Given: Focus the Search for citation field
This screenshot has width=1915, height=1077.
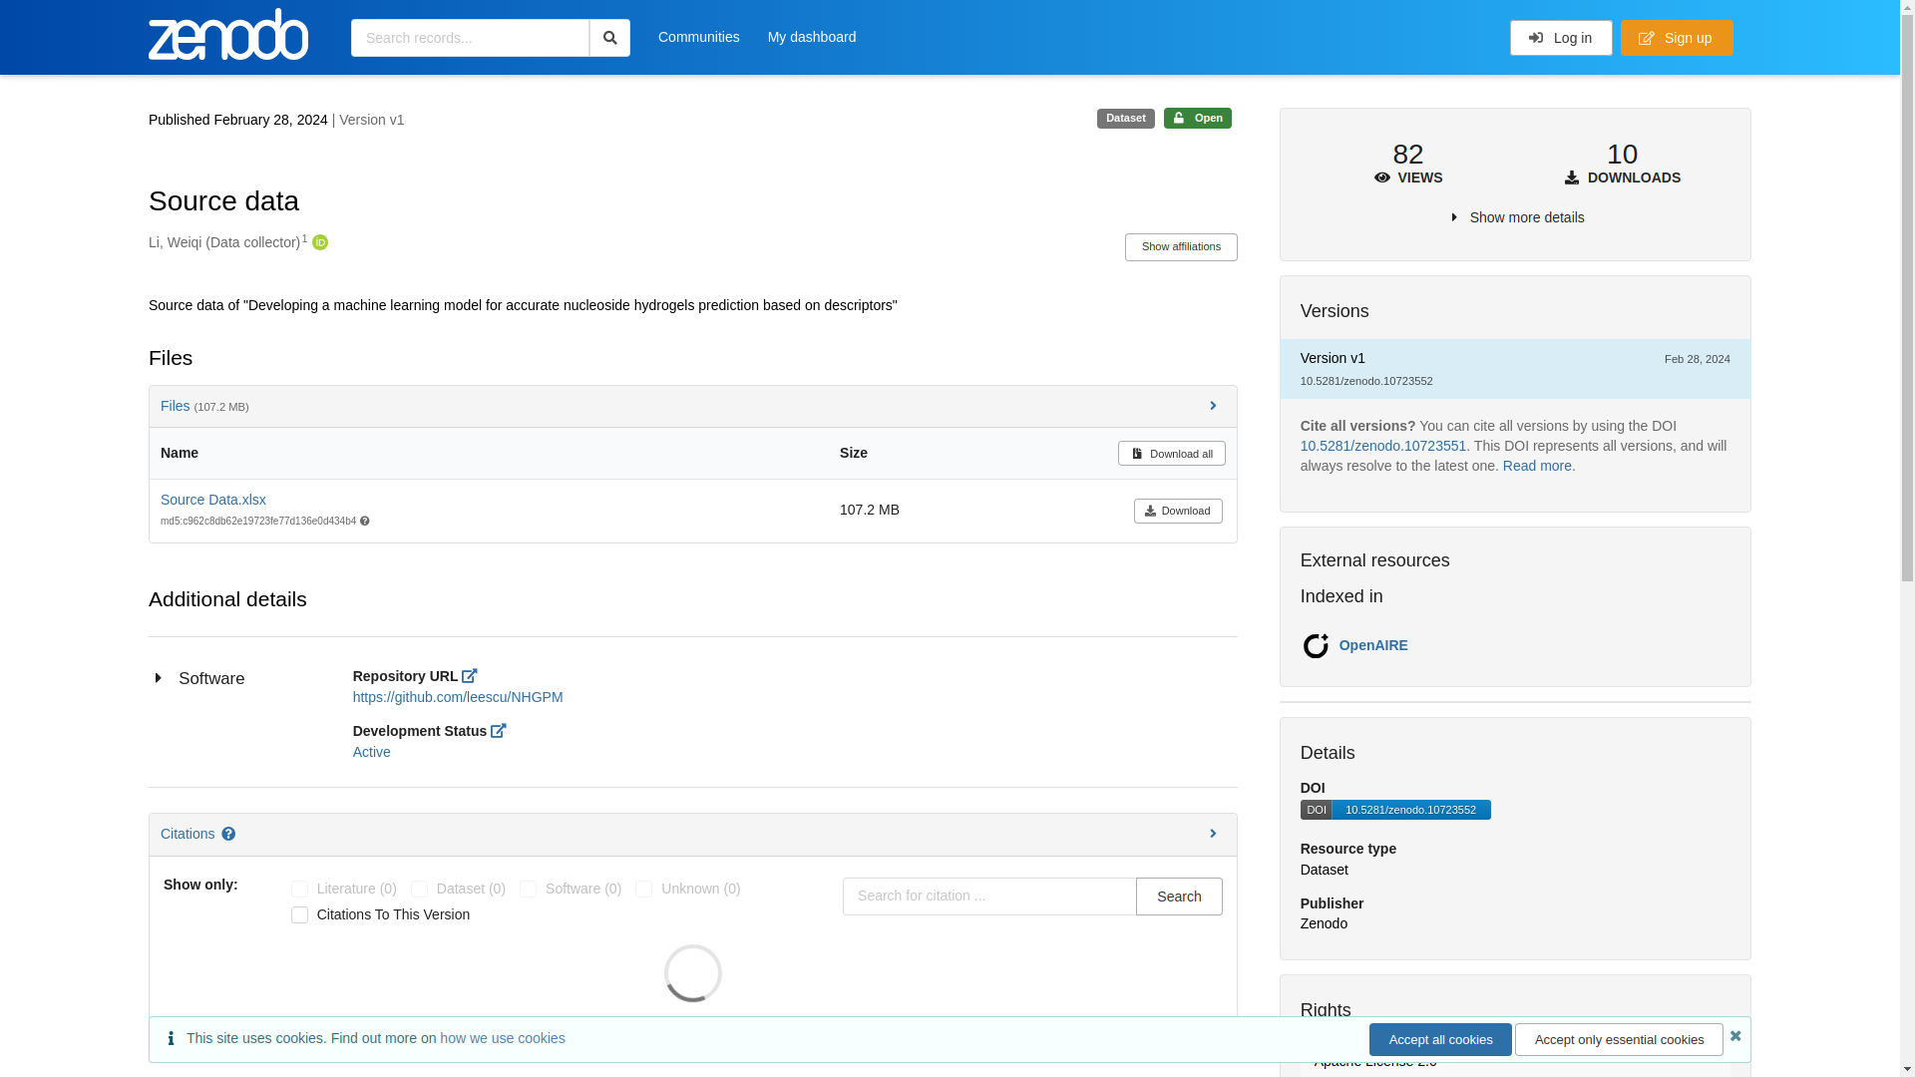Looking at the screenshot, I should click(x=989, y=897).
